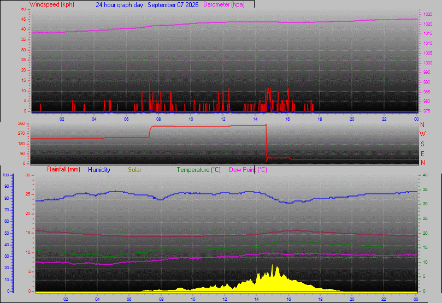Viewport: 442px width, 303px height.
Task: Click the Rainfall (mm) legend label
Action: [x=63, y=169]
